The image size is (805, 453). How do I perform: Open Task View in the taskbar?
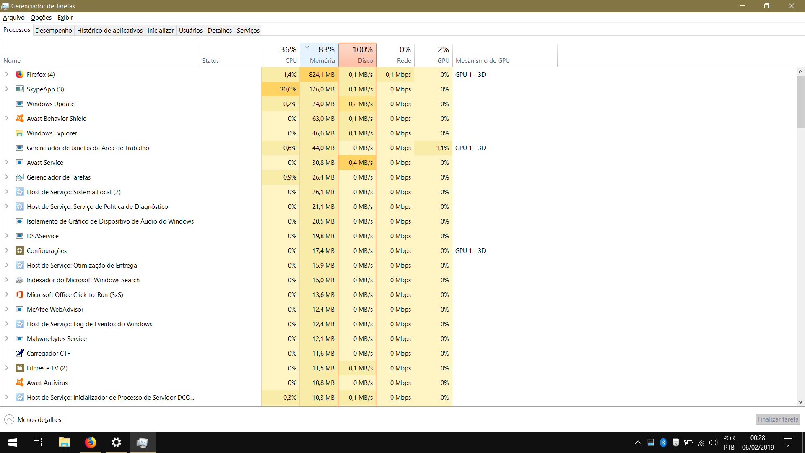tap(38, 443)
